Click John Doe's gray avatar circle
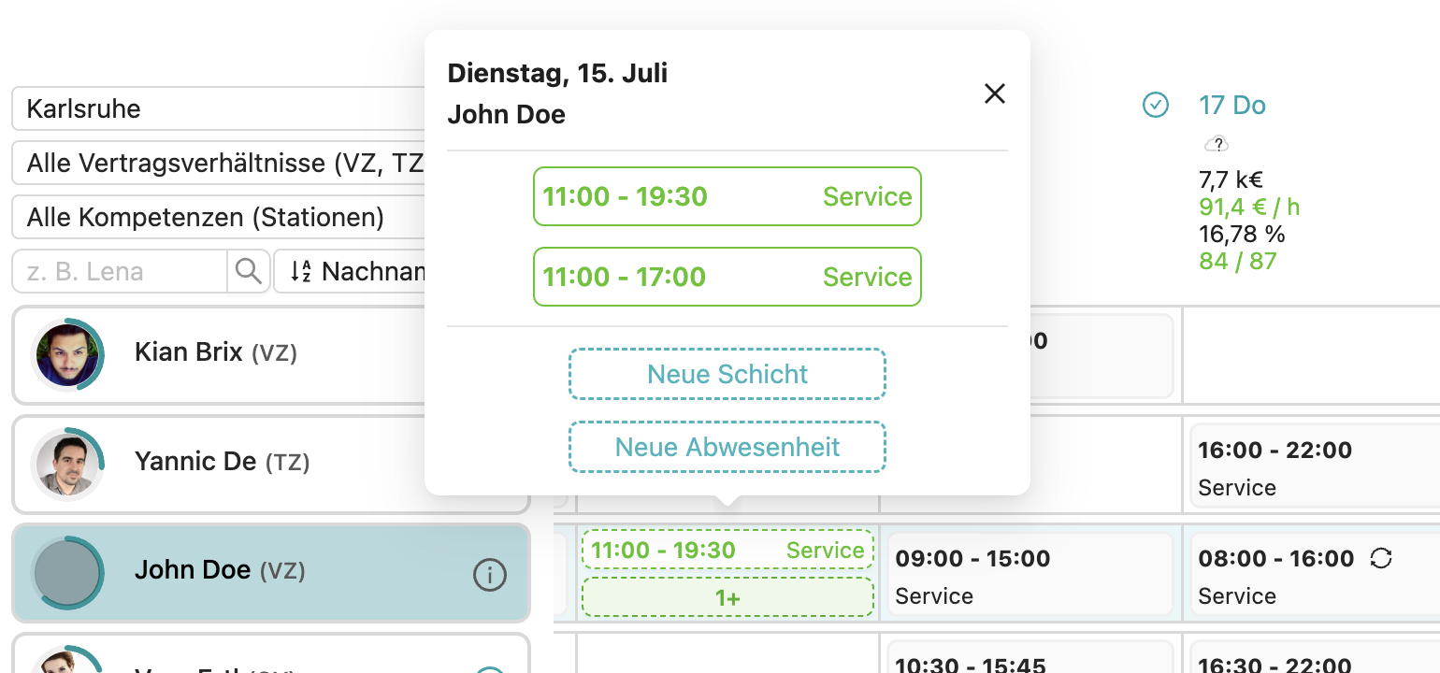 pos(67,572)
